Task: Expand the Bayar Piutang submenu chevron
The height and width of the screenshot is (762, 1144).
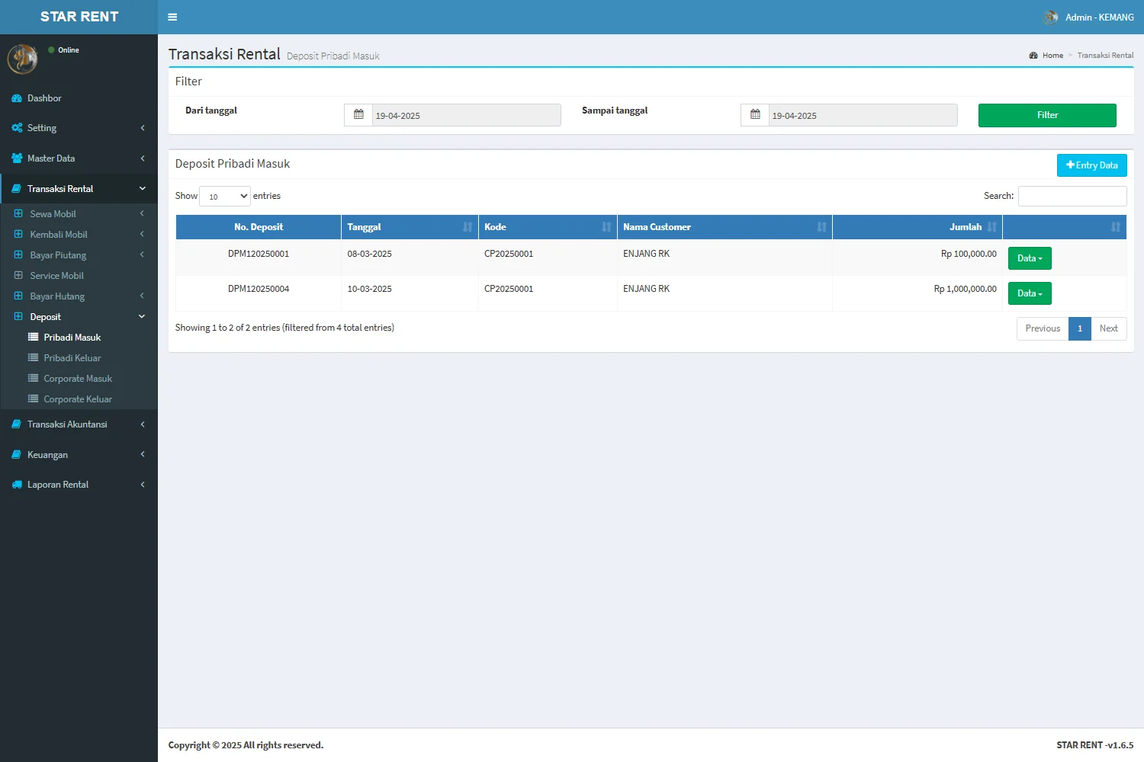Action: point(142,255)
